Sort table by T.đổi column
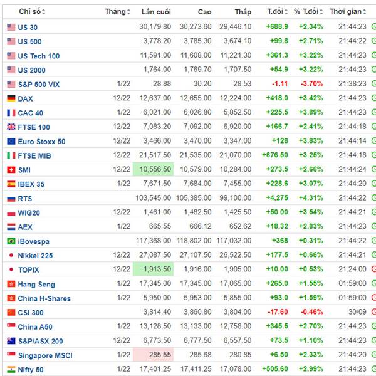 tap(278, 11)
